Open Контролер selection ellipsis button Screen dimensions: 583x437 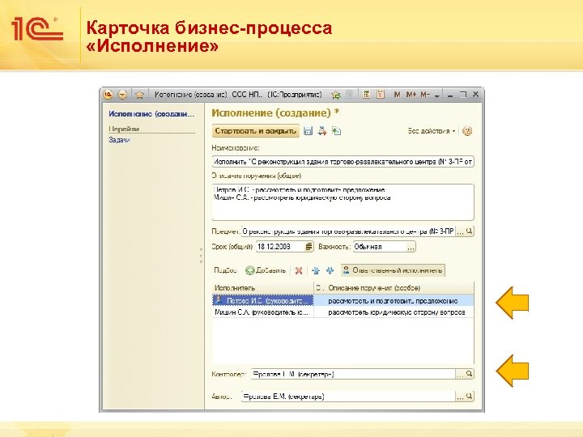coord(460,374)
